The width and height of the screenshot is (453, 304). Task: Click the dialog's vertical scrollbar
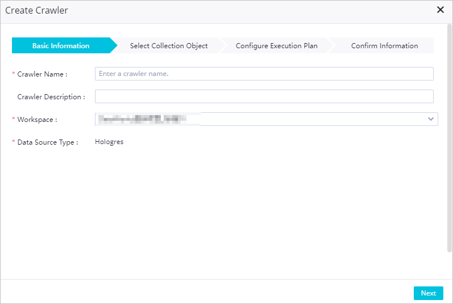tap(449, 138)
